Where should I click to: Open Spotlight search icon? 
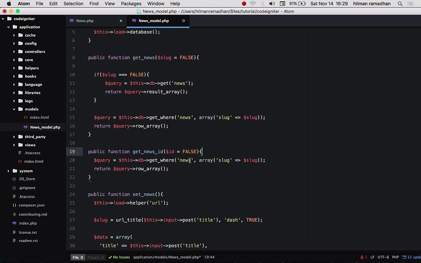400,4
